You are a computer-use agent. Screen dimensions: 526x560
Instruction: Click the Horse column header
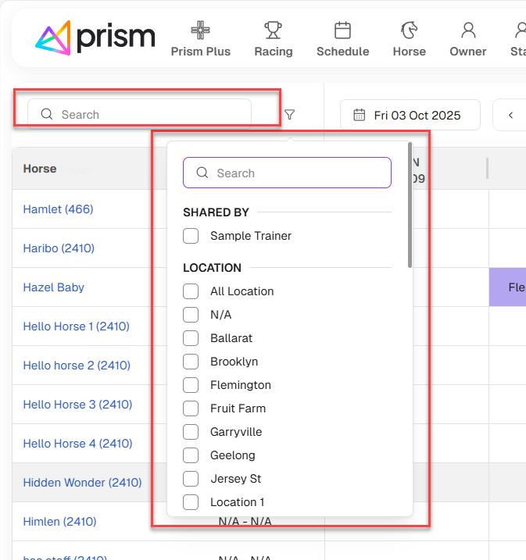tap(40, 169)
